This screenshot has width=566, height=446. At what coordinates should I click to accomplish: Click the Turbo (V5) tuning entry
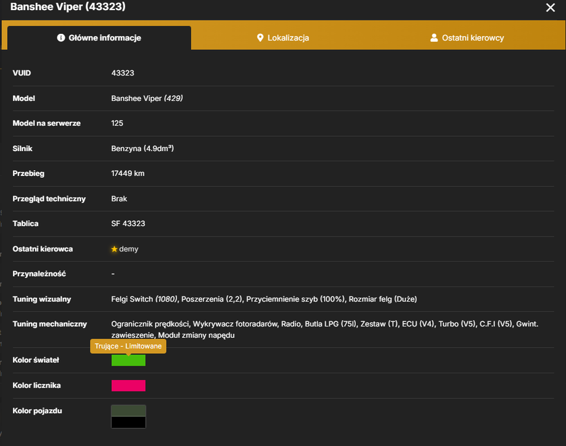coord(456,324)
